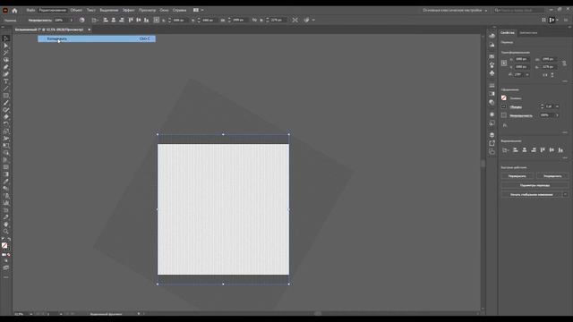
Task: Open the Artboards panel icon in right dock
Action: pos(492,151)
